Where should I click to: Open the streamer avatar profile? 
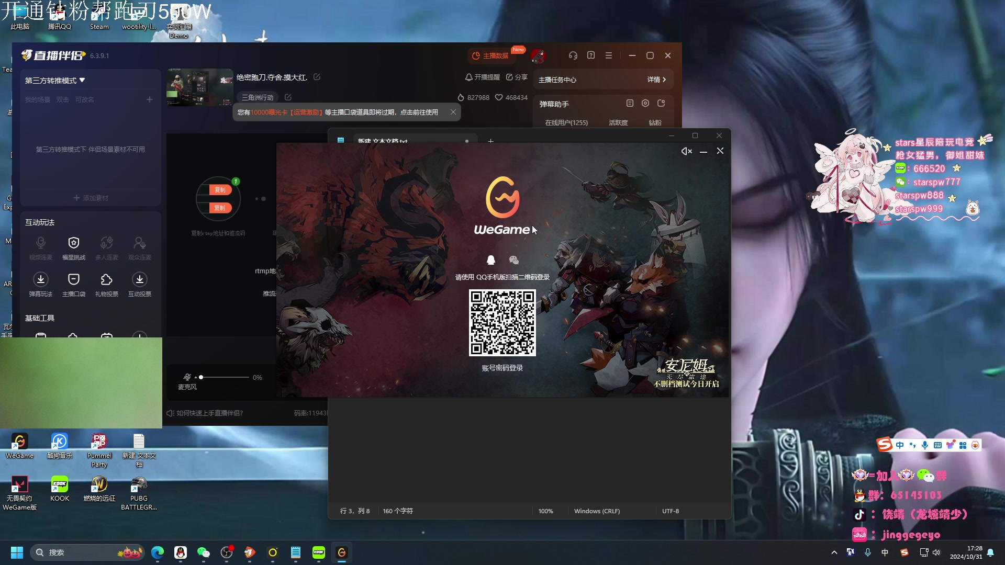(538, 55)
